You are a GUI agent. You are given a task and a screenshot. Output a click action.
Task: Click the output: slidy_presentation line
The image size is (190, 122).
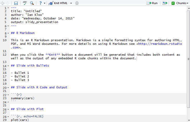click(x=35, y=22)
